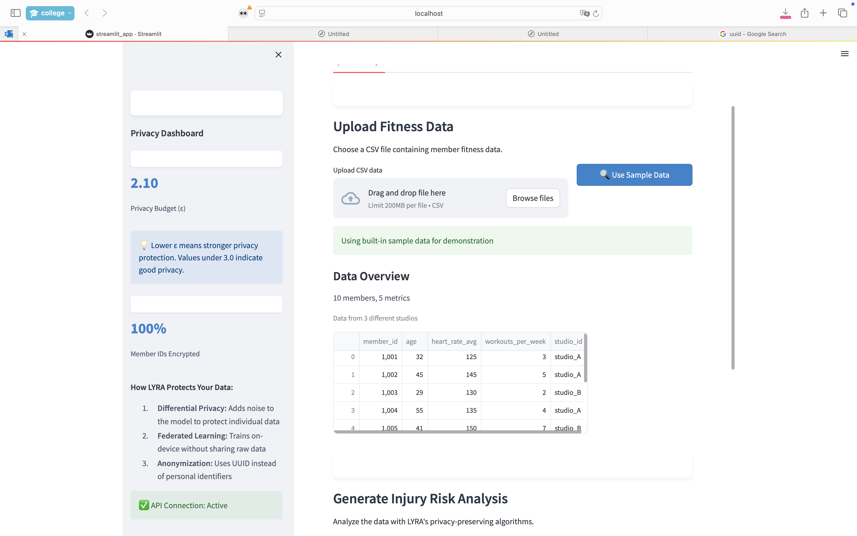Click the privacy report extension icon
The height and width of the screenshot is (536, 857).
coord(243,13)
